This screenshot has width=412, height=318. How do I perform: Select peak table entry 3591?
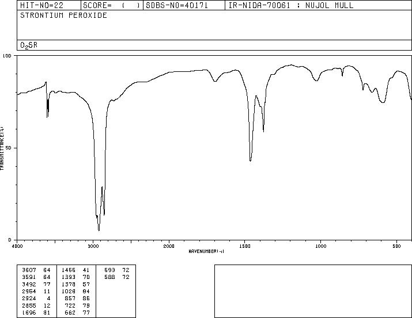(x=29, y=277)
